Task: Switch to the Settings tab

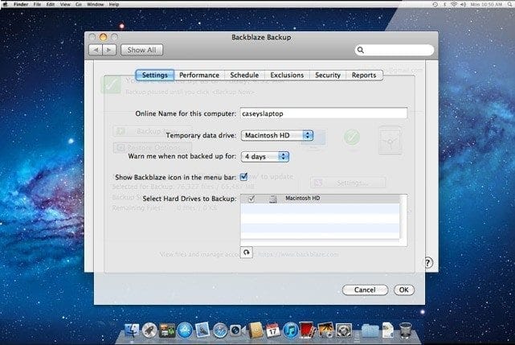Action: point(155,75)
